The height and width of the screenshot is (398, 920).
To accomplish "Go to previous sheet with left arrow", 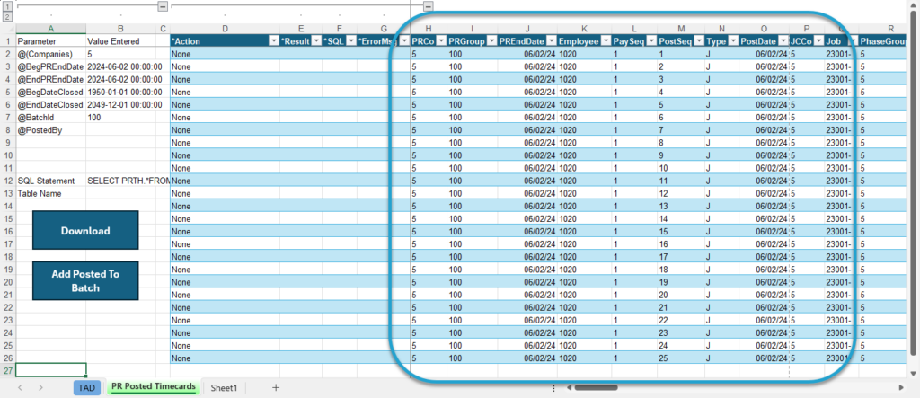I will (21, 387).
